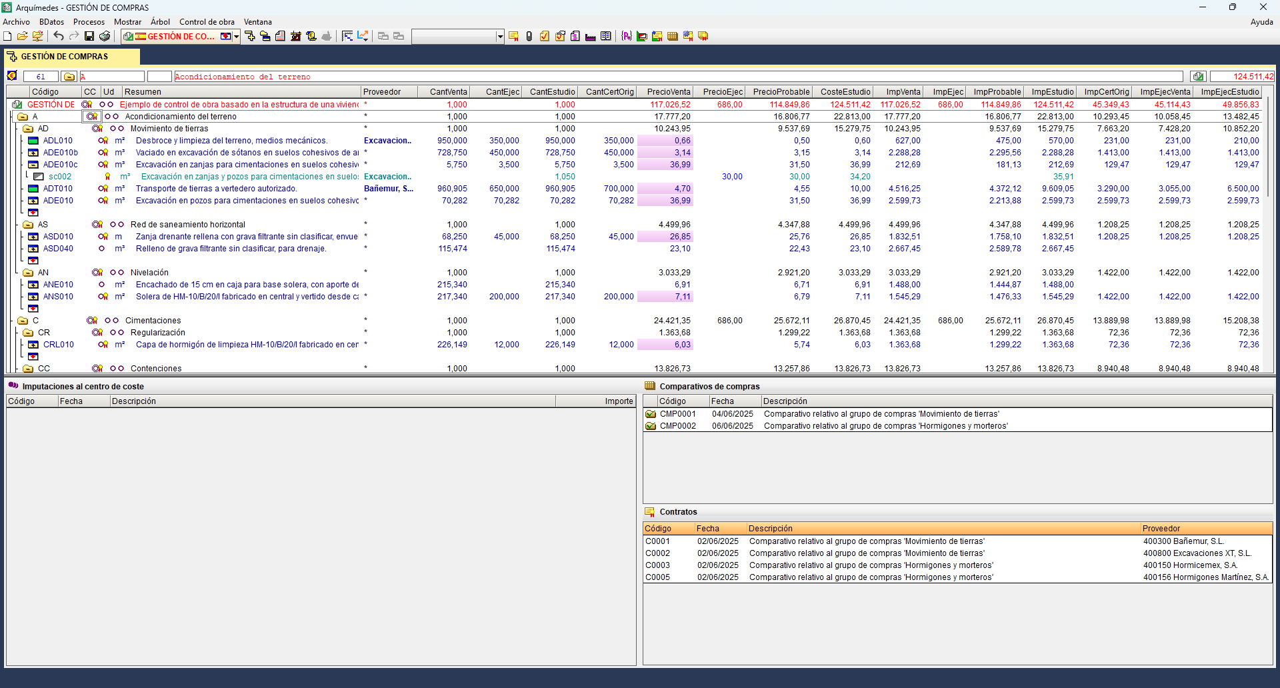The height and width of the screenshot is (688, 1280).
Task: Click the euro icon beside the 61 field
Action: pos(12,77)
